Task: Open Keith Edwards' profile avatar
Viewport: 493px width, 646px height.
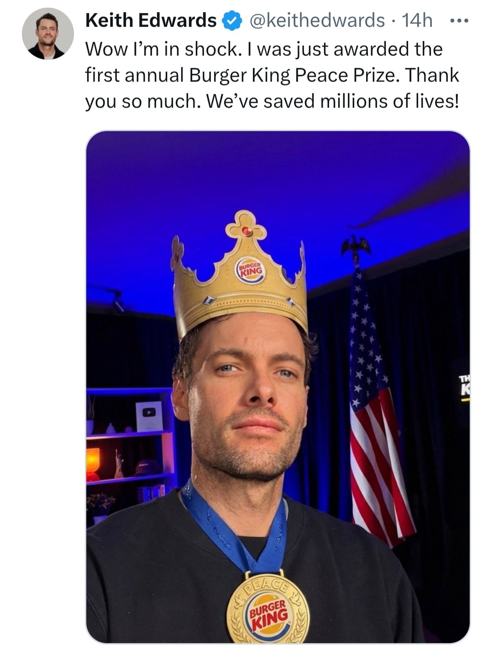Action: point(47,33)
